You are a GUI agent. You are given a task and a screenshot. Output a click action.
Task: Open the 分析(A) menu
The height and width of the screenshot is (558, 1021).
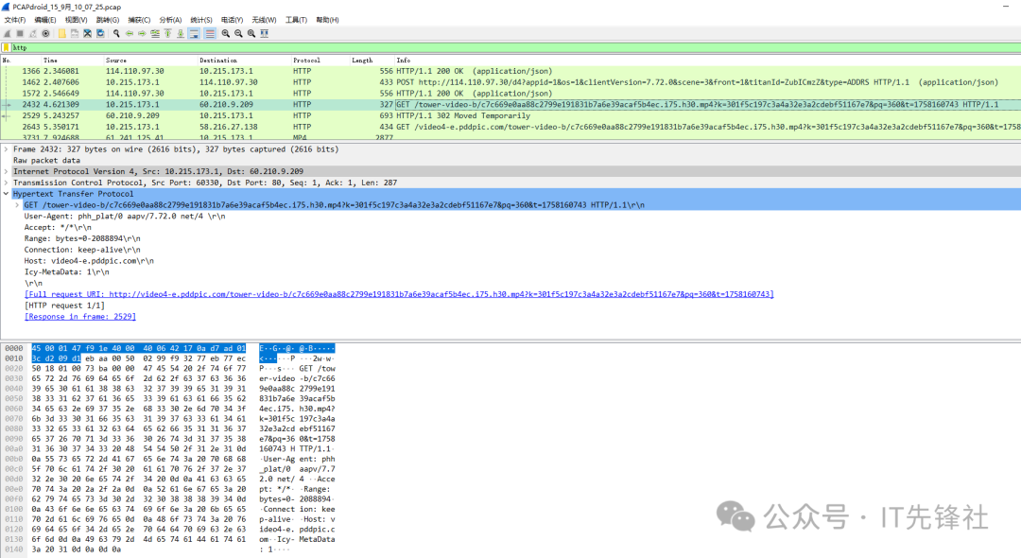170,20
